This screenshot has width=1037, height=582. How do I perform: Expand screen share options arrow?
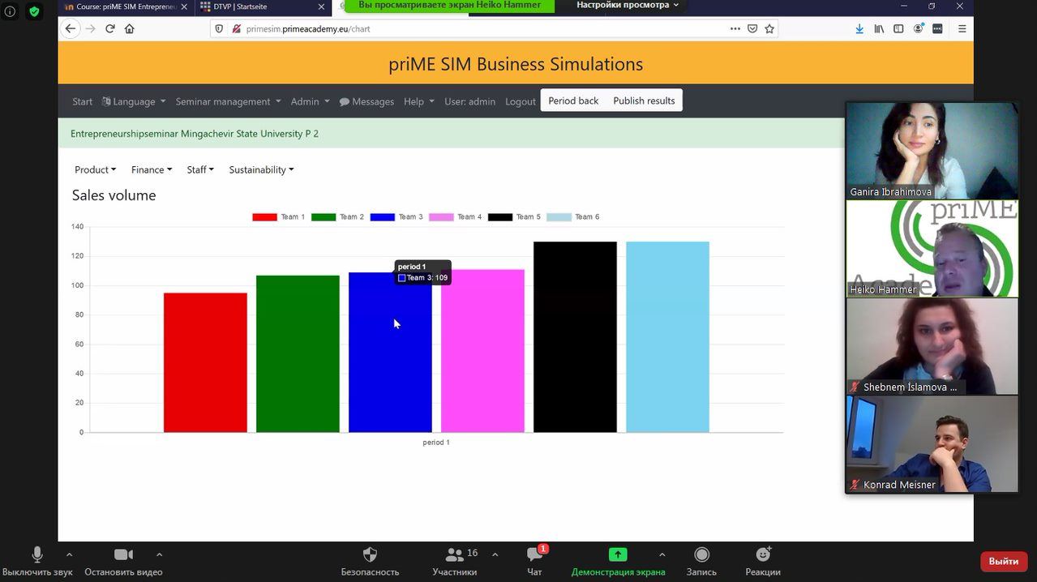pyautogui.click(x=662, y=554)
